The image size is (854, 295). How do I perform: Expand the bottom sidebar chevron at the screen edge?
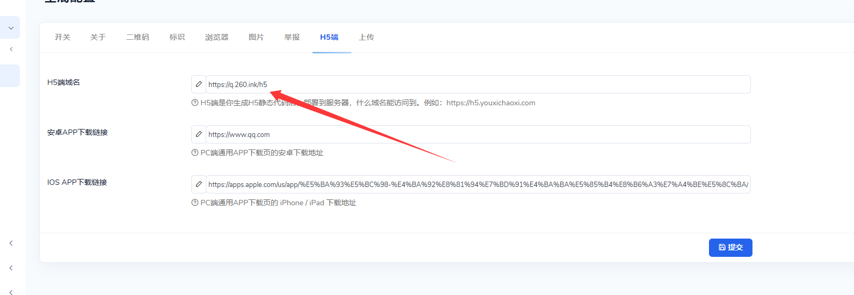(x=11, y=292)
